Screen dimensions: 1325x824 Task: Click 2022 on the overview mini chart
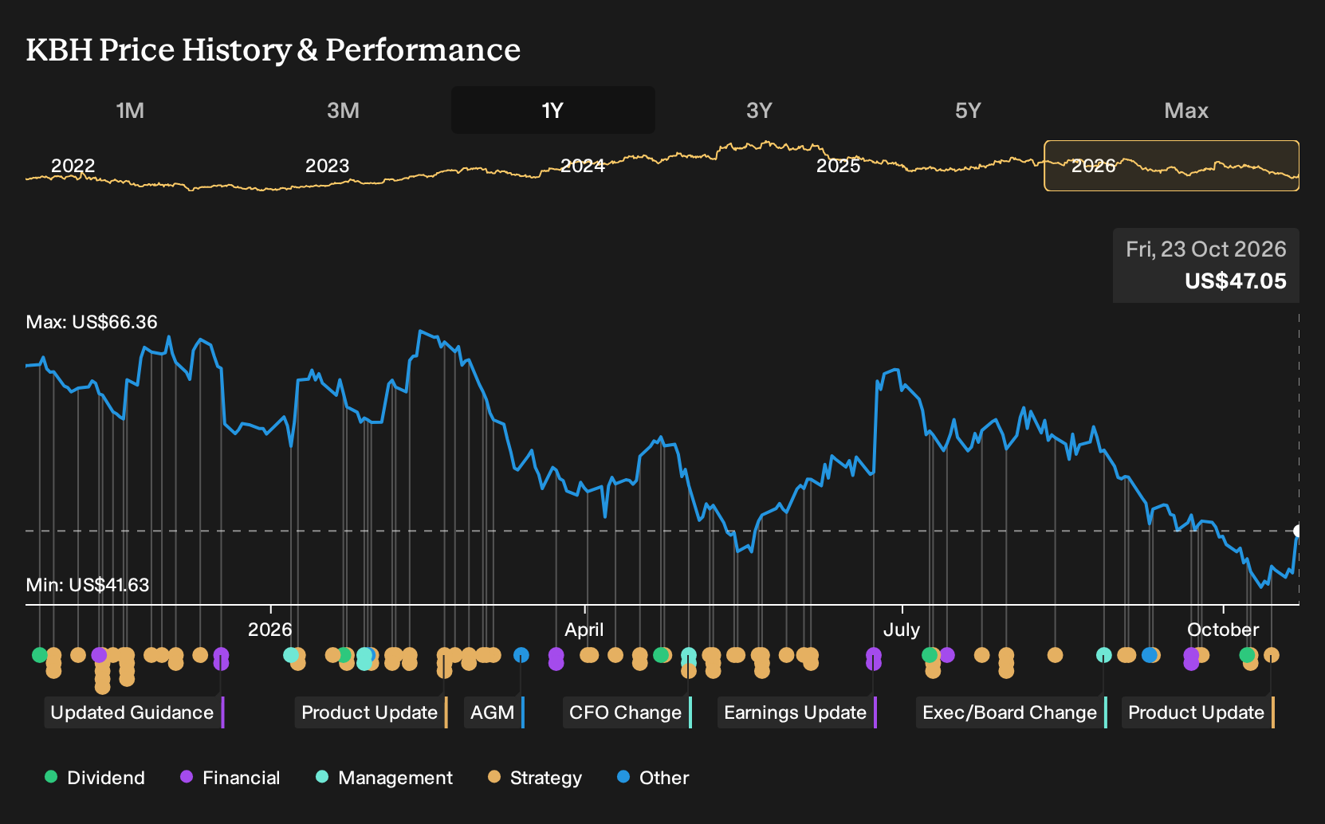pos(73,166)
